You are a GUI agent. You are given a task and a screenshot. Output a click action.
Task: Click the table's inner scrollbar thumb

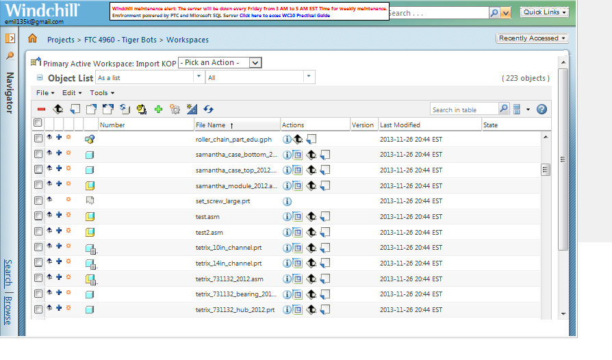[546, 170]
